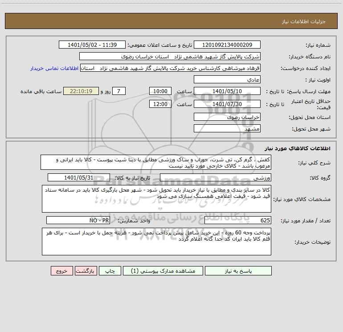Click the unit of measure field 'NO - PR'

click(78, 221)
